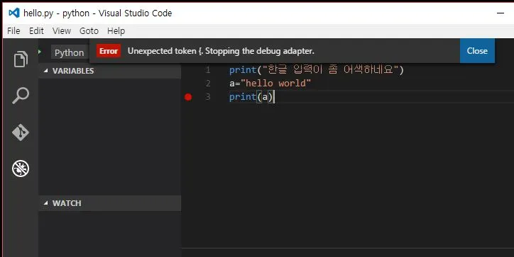Image resolution: width=514 pixels, height=257 pixels.
Task: Click line number 1 in gutter
Action: [207, 69]
